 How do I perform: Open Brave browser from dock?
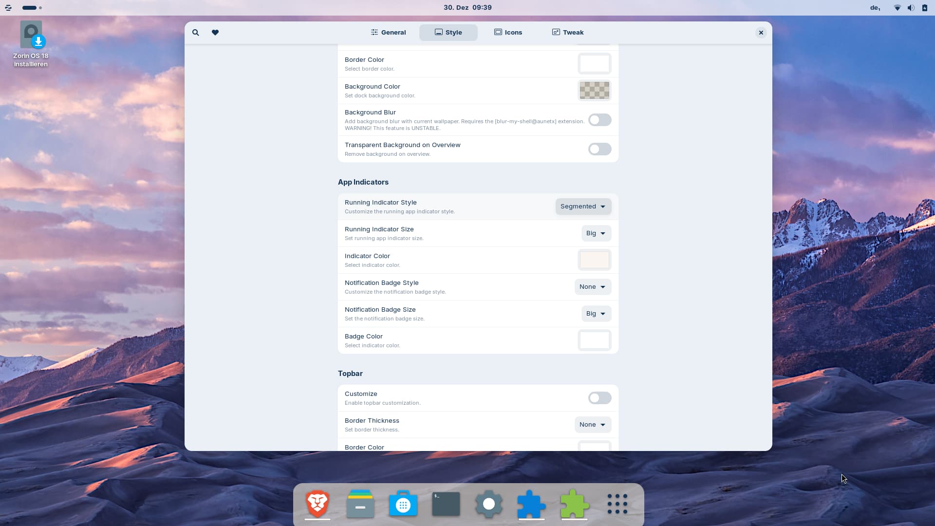pyautogui.click(x=318, y=504)
